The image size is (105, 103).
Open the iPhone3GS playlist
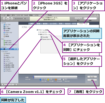tap(7, 69)
